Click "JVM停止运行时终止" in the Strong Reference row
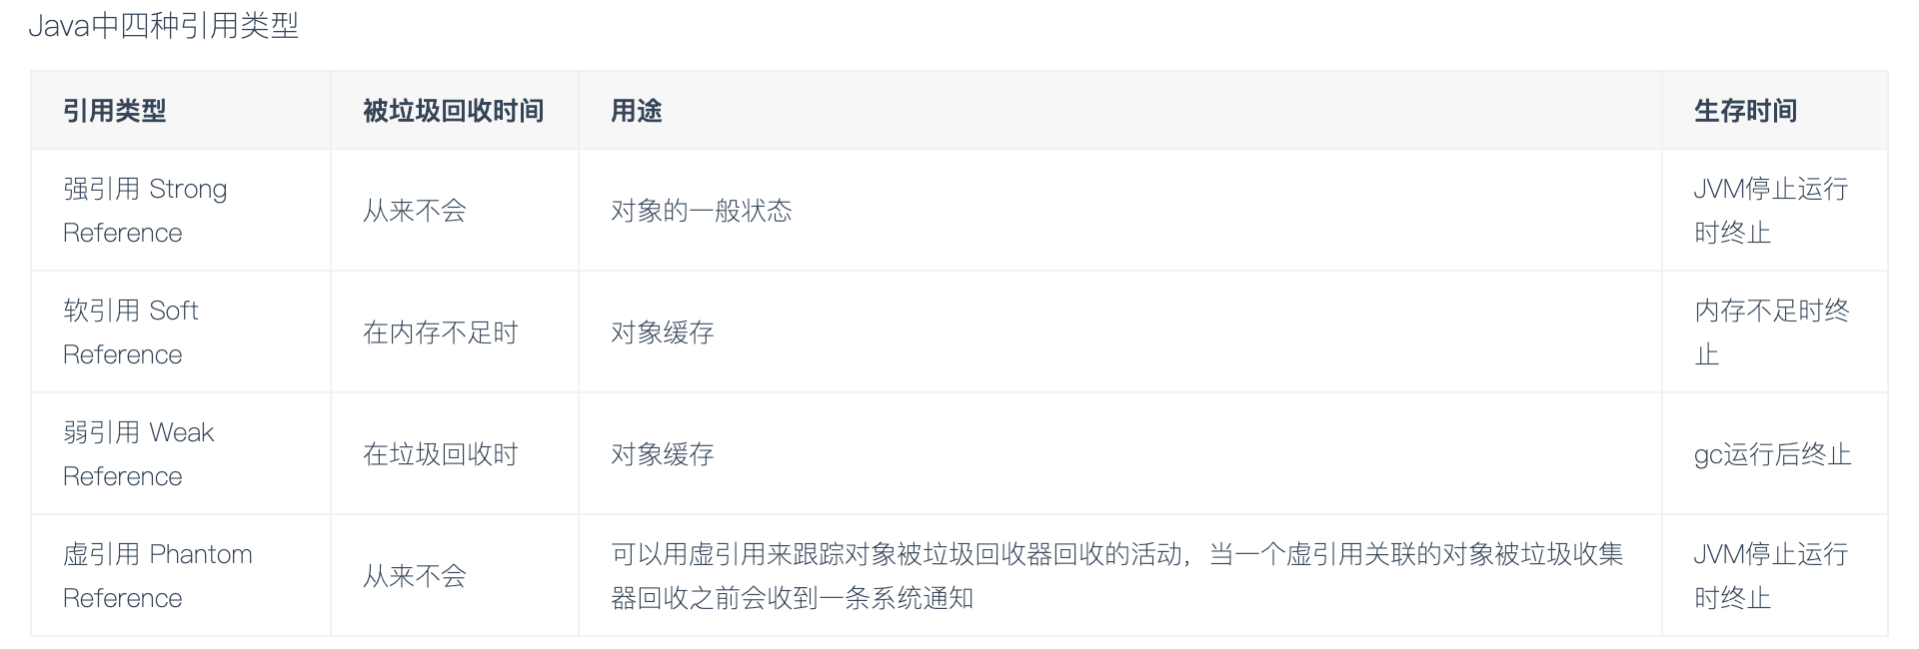Image resolution: width=1919 pixels, height=649 pixels. [1770, 211]
